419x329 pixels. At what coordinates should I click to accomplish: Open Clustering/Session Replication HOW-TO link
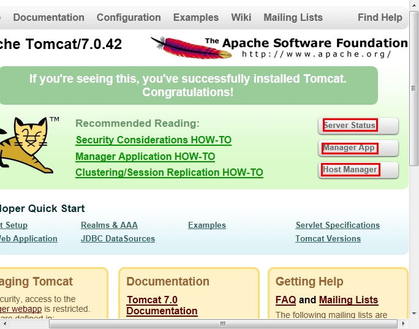coord(169,173)
